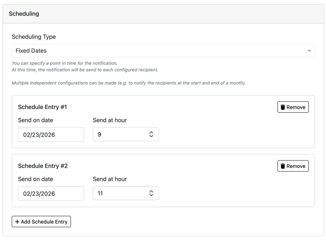Screen dimensions: 326x240
Task: Remove Schedule Entry #1
Action: click(293, 107)
